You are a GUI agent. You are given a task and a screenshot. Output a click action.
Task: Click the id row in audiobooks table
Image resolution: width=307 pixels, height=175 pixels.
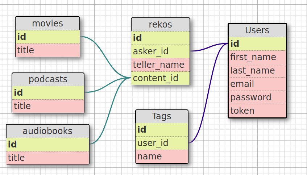pyautogui.click(x=47, y=145)
